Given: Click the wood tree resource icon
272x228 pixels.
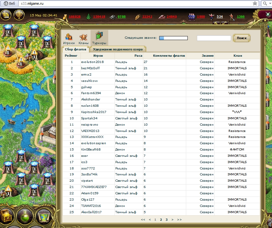Looking at the screenshot, I should pyautogui.click(x=89, y=17).
